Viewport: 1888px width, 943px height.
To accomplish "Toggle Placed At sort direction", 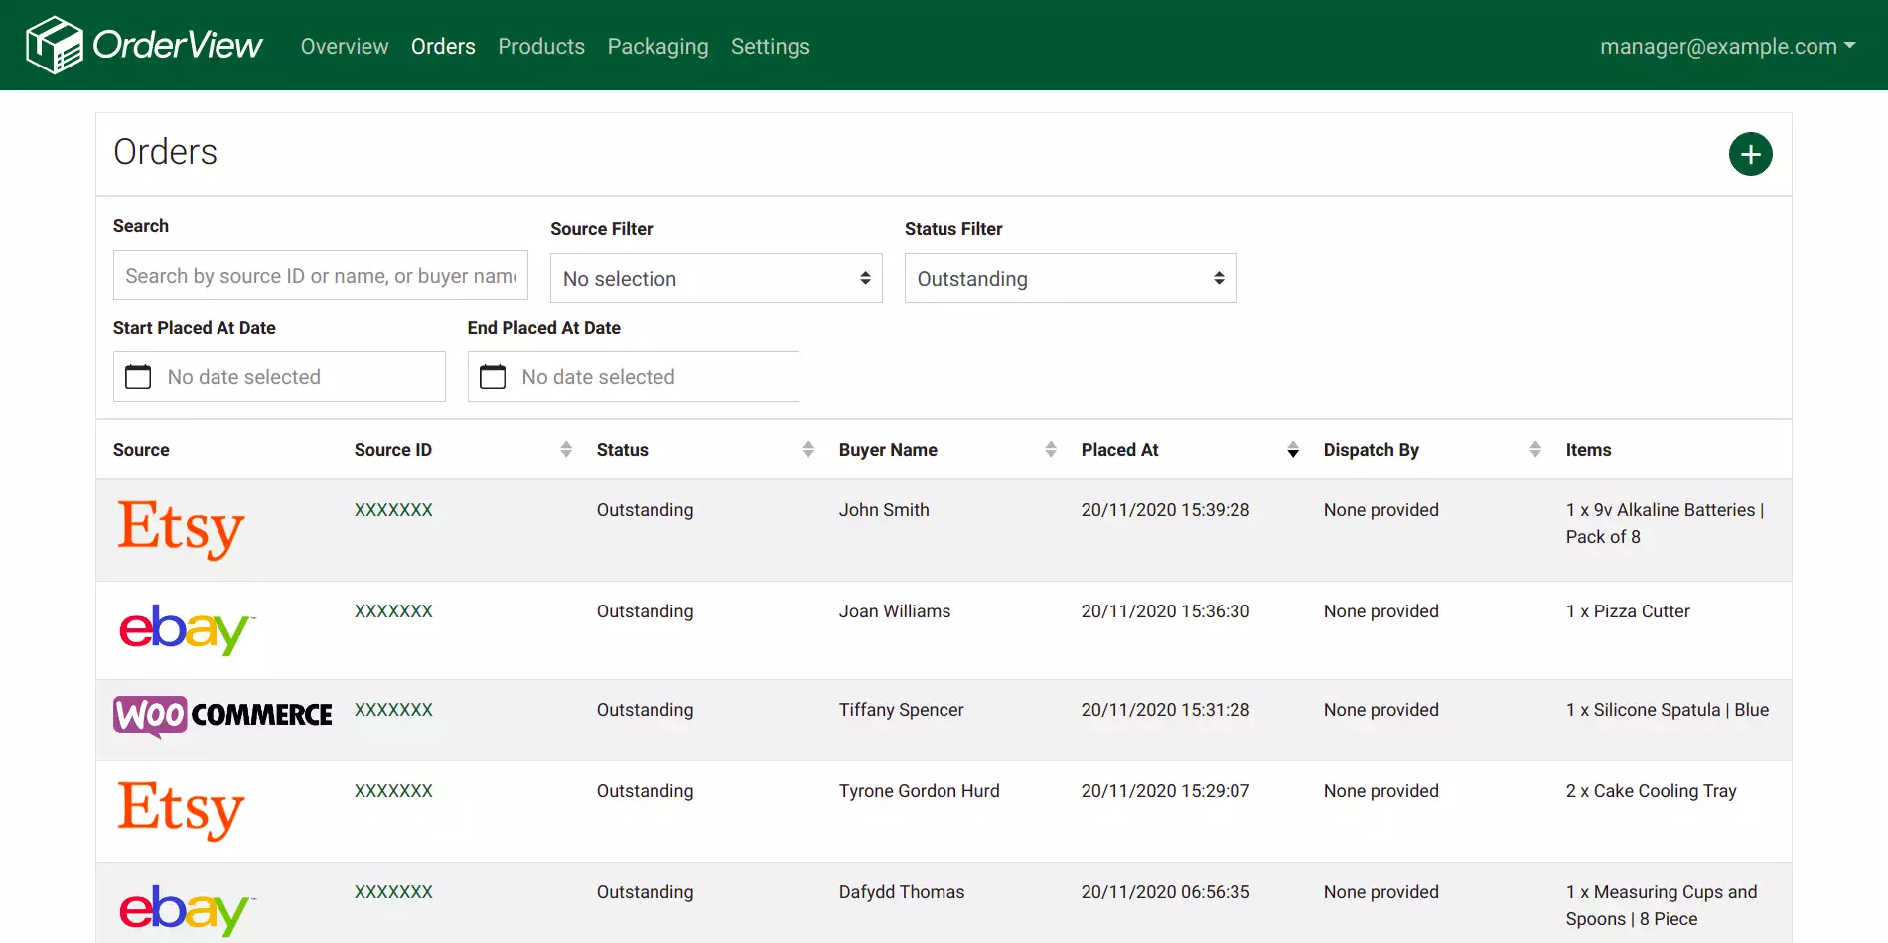I will [x=1292, y=450].
